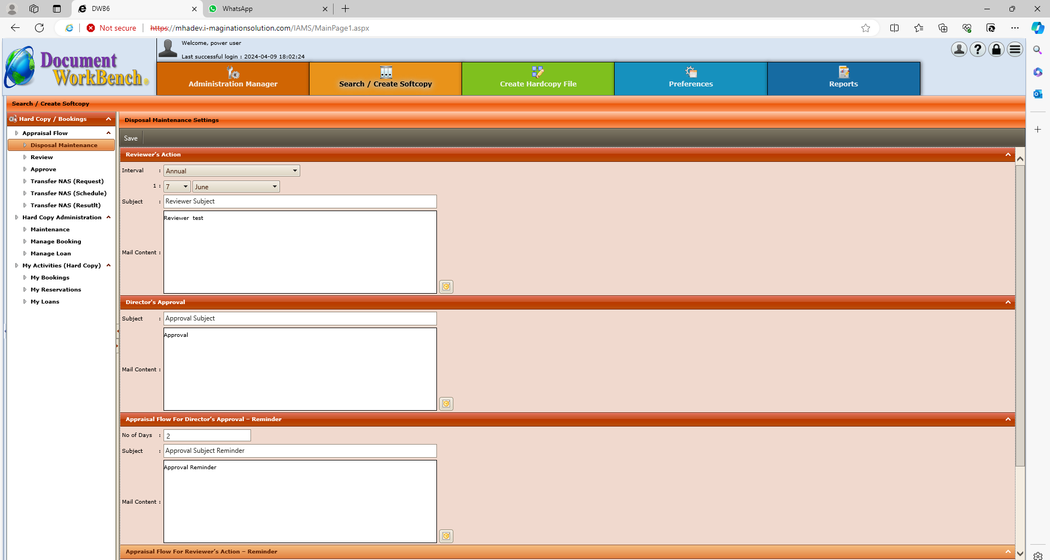This screenshot has height=560, width=1050.
Task: Open tab actions menu icon
Action: [57, 9]
